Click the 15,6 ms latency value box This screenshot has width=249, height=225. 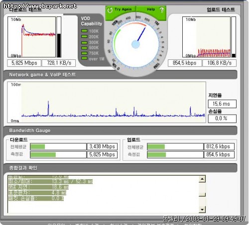[222, 104]
